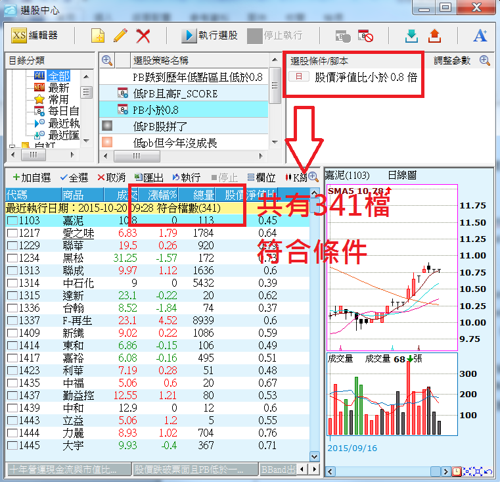
Task: Switch to 十年營運現金流與市值比 tab
Action: click(64, 470)
